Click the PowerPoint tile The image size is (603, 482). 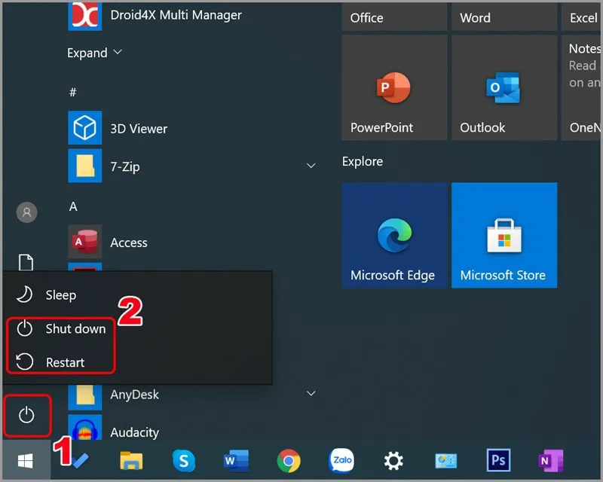coord(394,87)
